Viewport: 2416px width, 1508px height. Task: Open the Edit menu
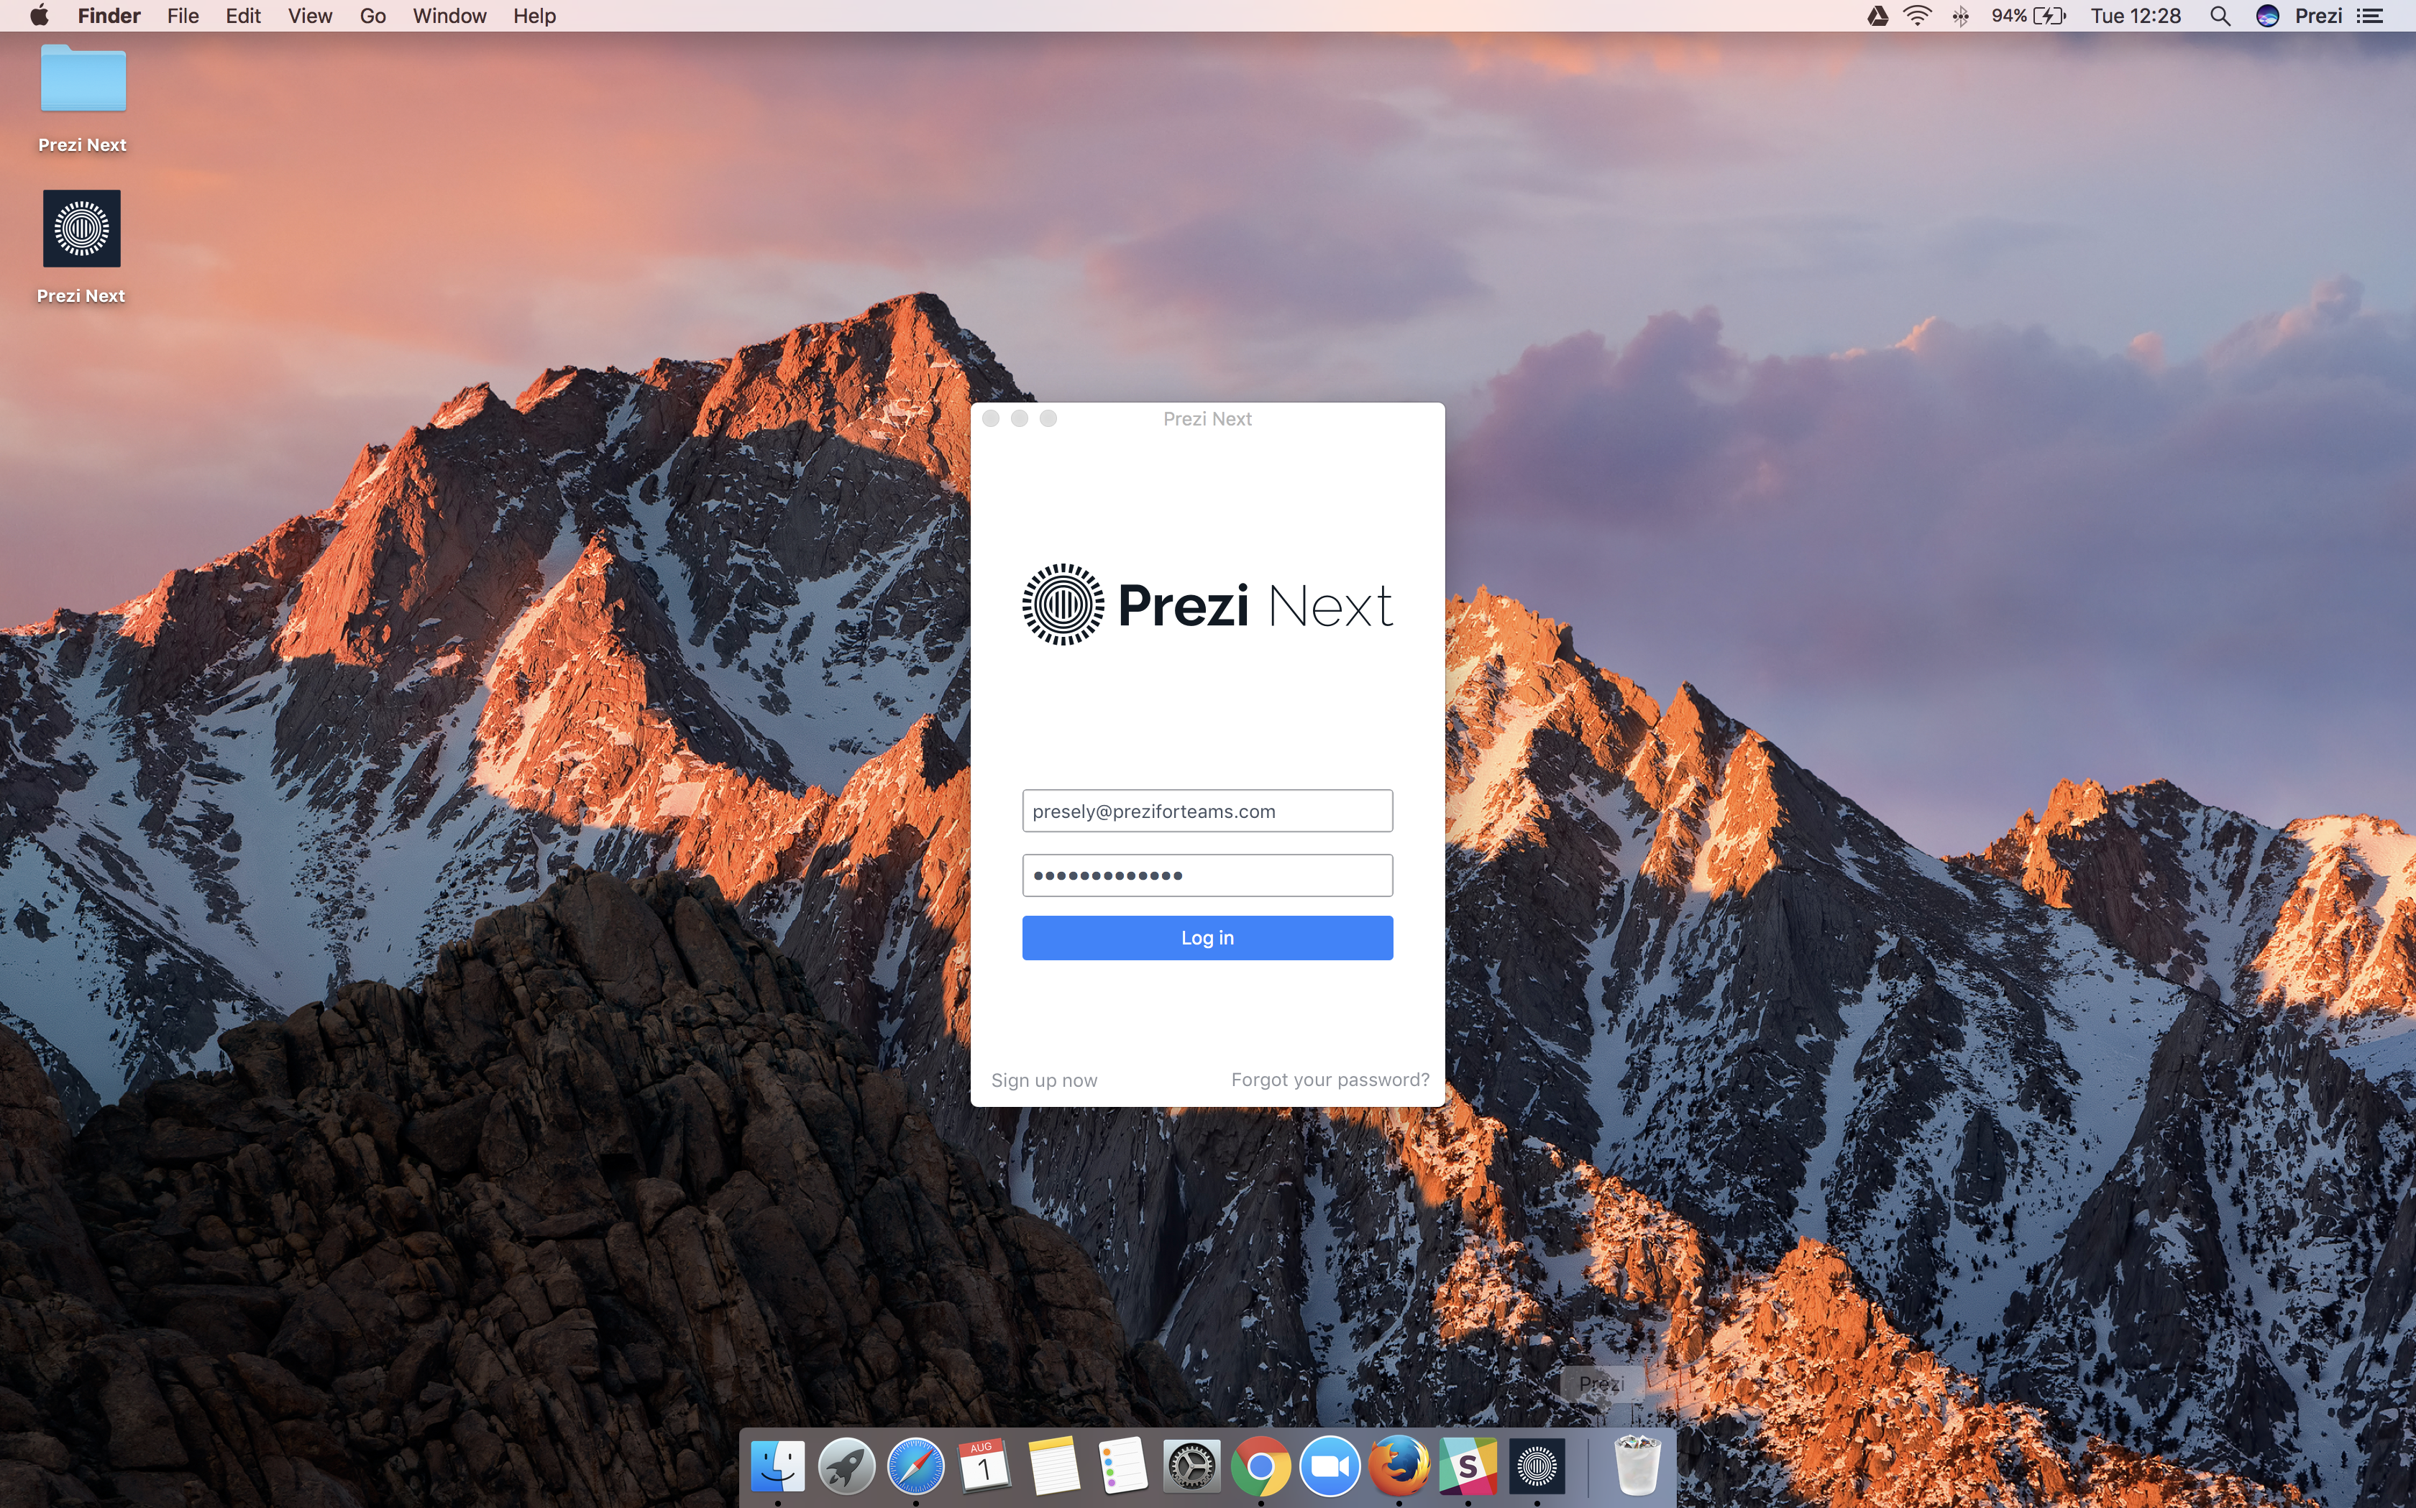point(242,16)
